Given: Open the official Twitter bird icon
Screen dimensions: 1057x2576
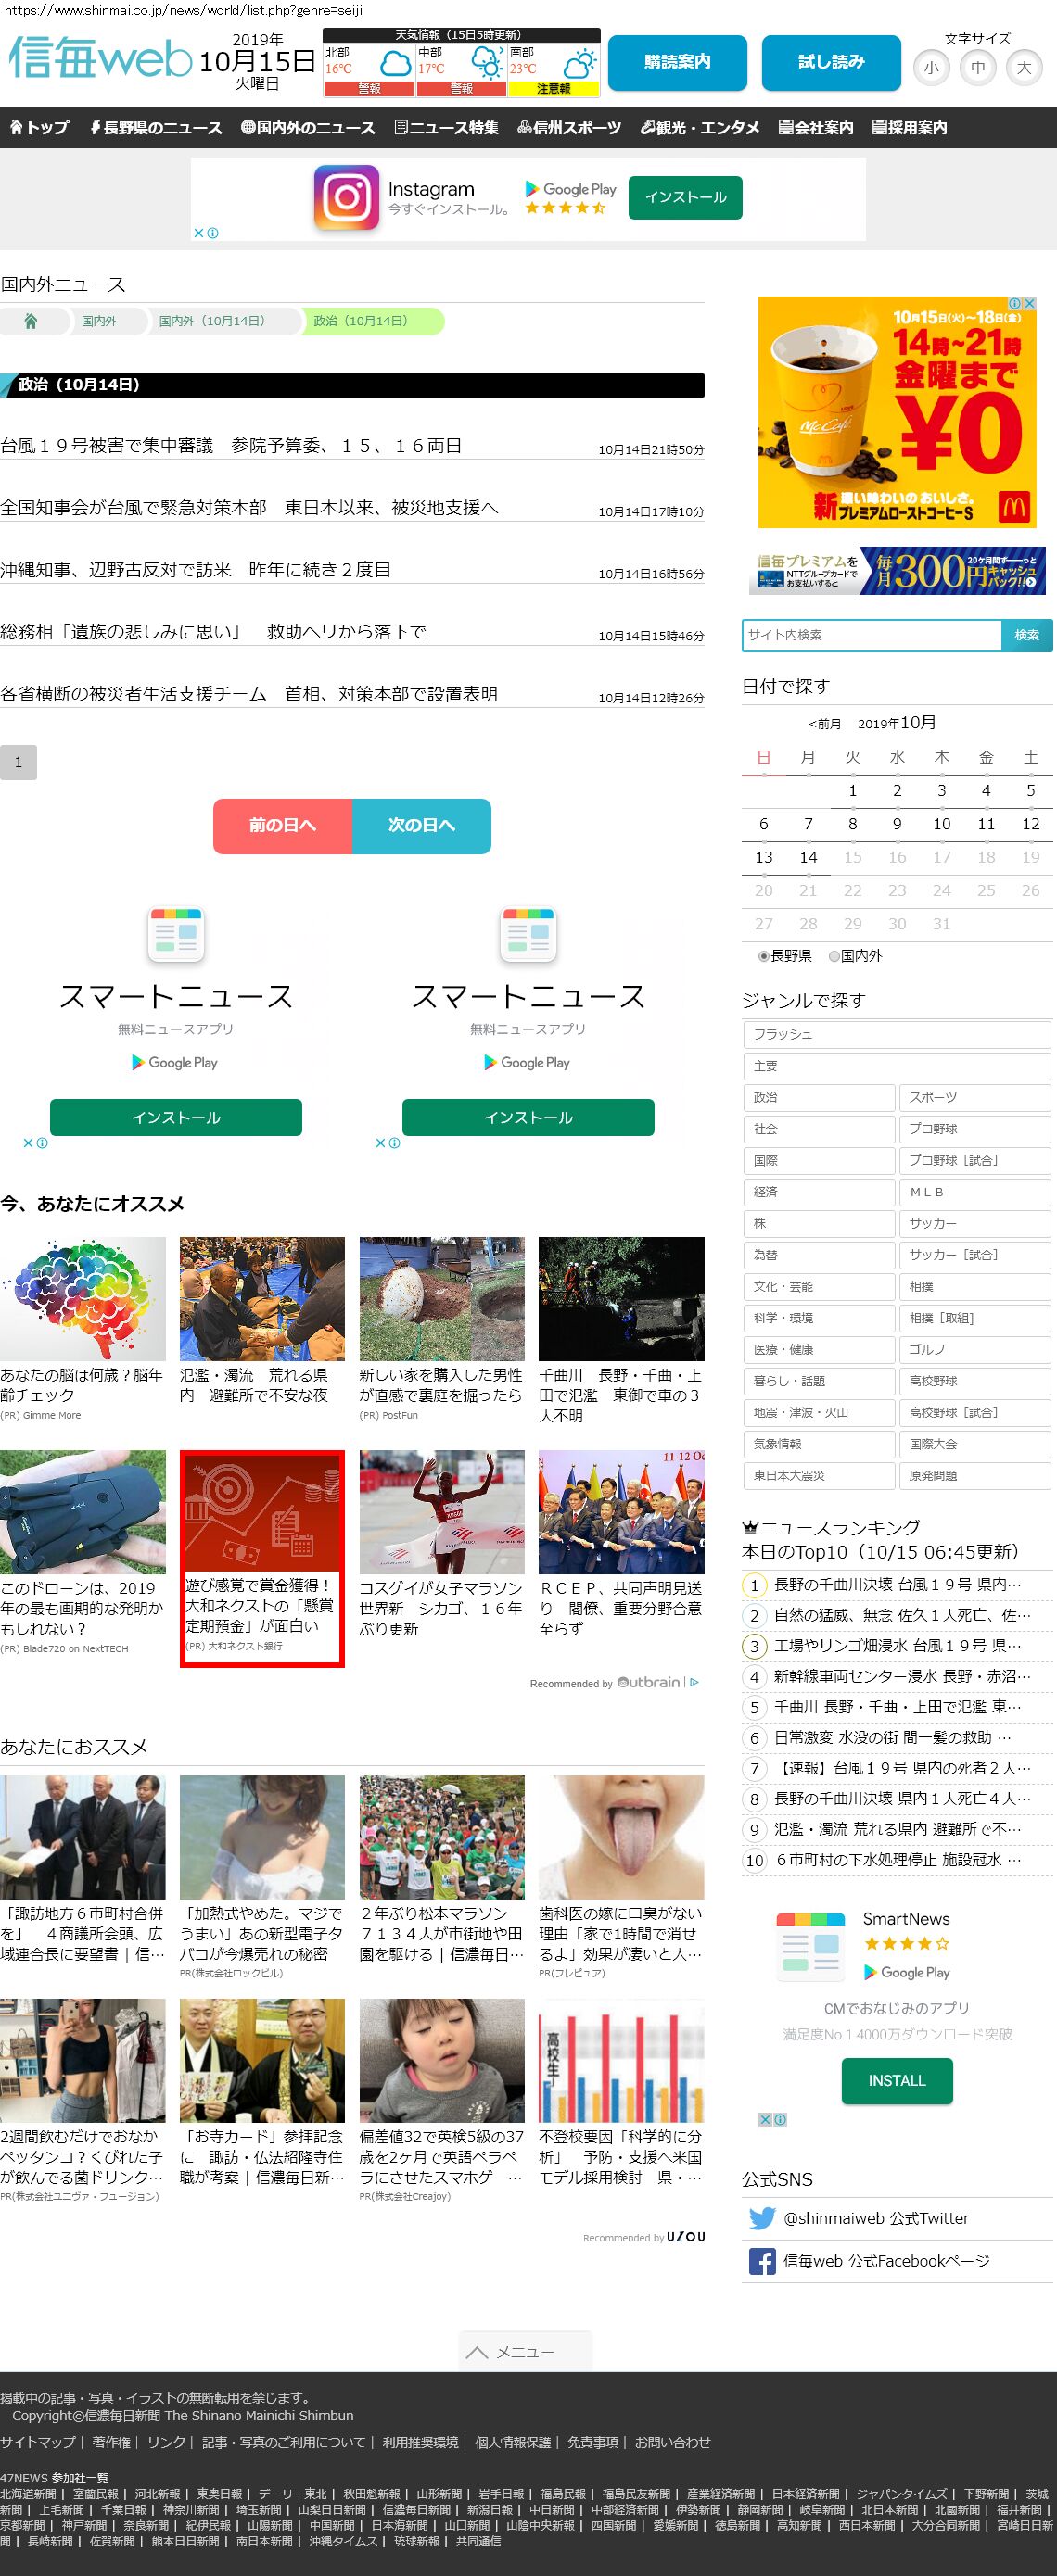Looking at the screenshot, I should (762, 2218).
